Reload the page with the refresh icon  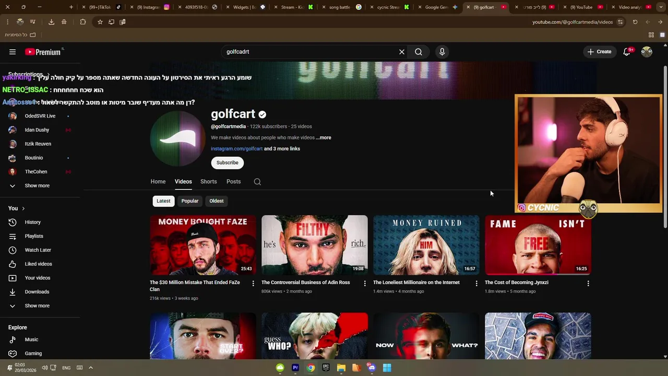click(635, 22)
